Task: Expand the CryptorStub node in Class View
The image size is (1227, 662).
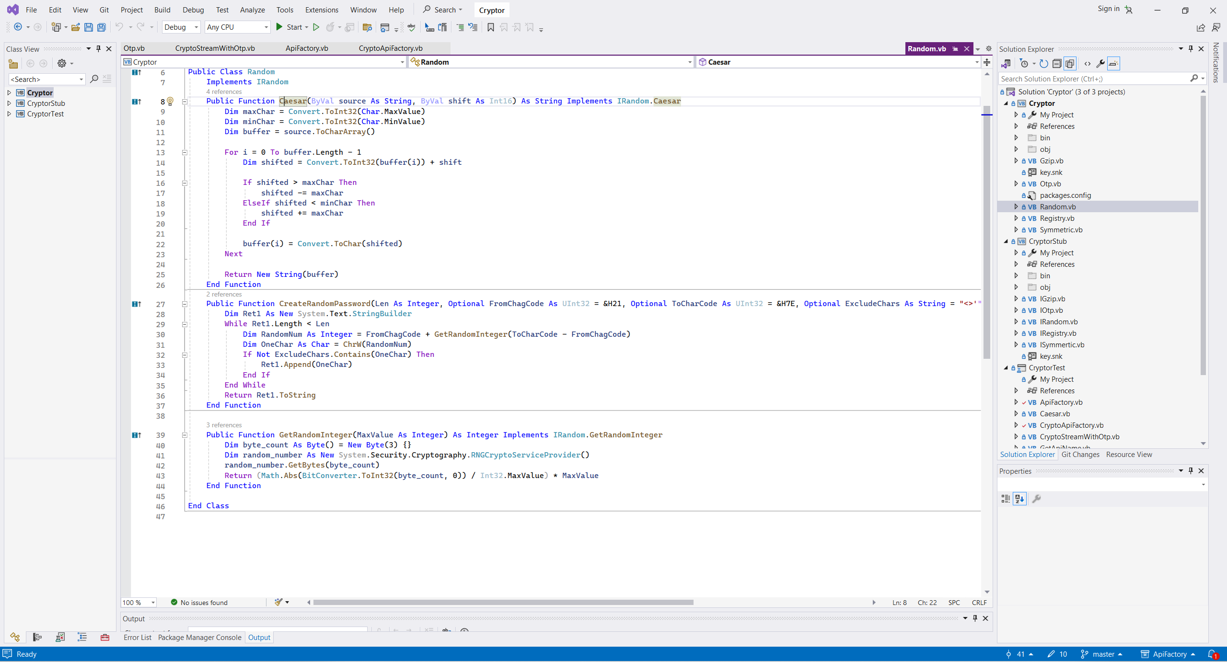Action: pyautogui.click(x=9, y=103)
